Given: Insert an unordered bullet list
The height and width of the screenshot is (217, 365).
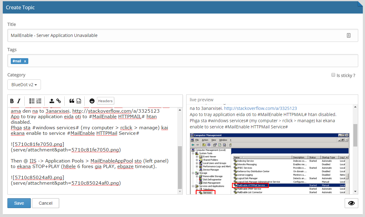Looking at the screenshot, I should click(x=32, y=101).
